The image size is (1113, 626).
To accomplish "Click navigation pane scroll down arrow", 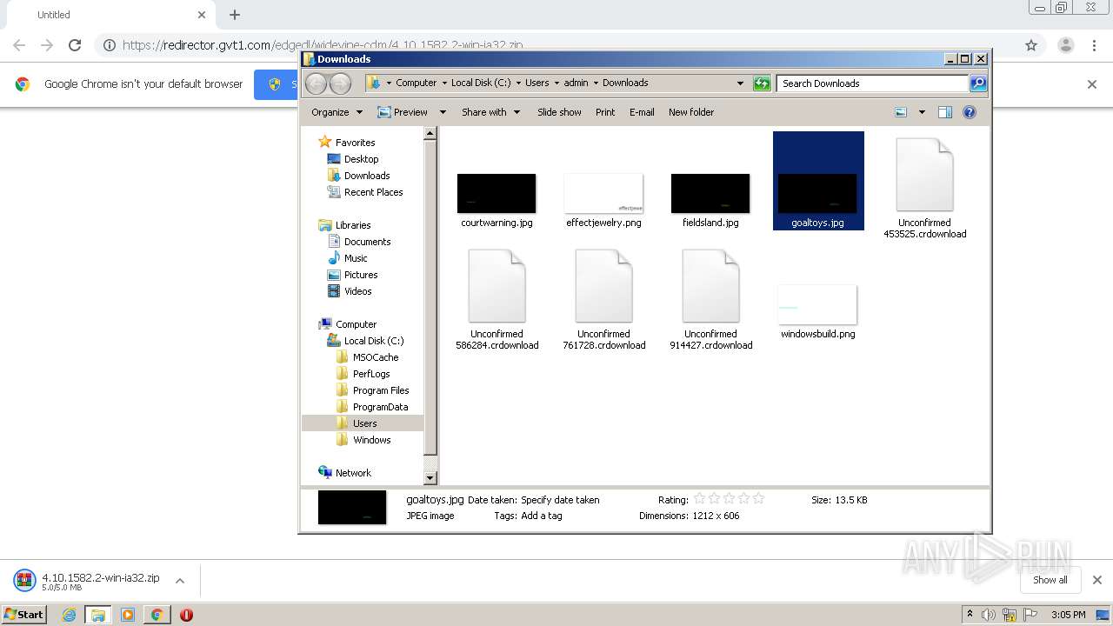I will [x=430, y=477].
